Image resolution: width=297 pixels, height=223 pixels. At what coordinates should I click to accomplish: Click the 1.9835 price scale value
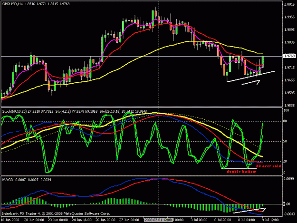tap(289, 42)
